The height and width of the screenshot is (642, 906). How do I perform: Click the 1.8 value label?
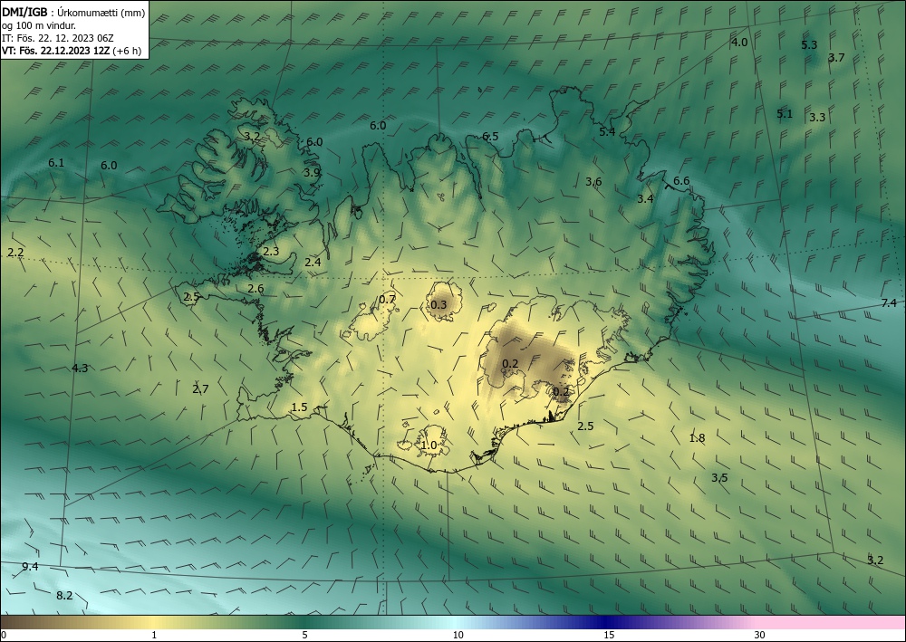click(697, 437)
